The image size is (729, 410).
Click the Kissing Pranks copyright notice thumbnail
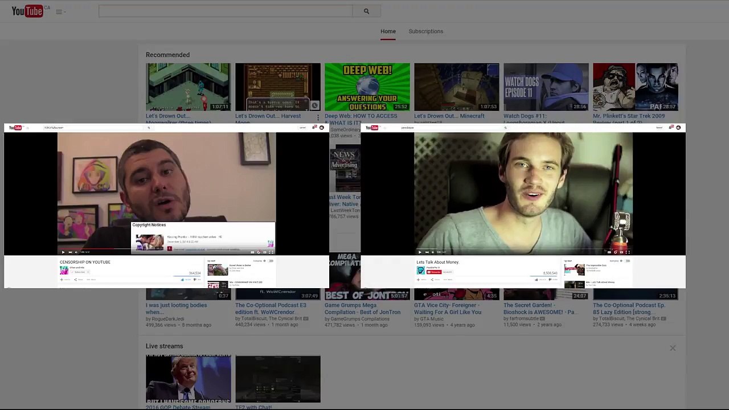[149, 242]
